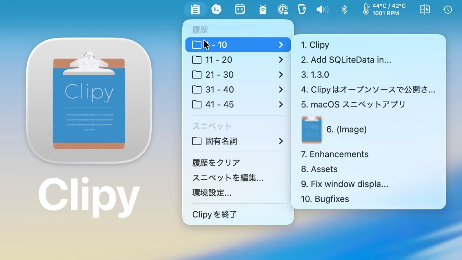Image resolution: width=462 pixels, height=260 pixels.
Task: Click the robot face menu bar icon
Action: [240, 9]
